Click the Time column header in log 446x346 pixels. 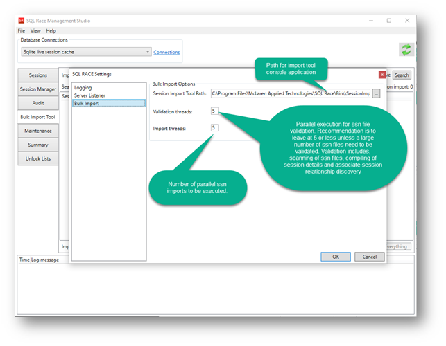[x=24, y=259]
